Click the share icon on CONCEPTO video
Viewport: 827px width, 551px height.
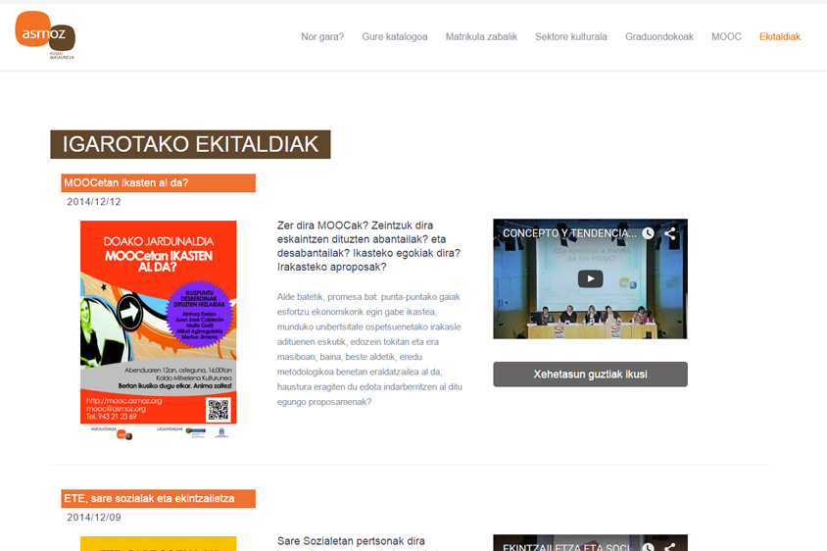click(x=670, y=233)
